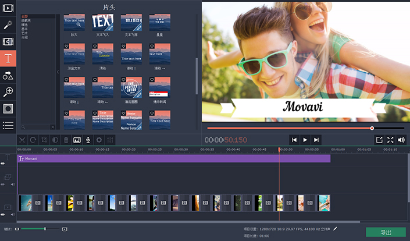
Task: Toggle visibility eye of the title track
Action: point(3,164)
